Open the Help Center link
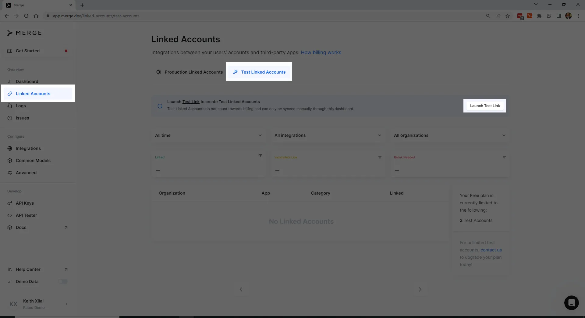585x318 pixels. 37,269
